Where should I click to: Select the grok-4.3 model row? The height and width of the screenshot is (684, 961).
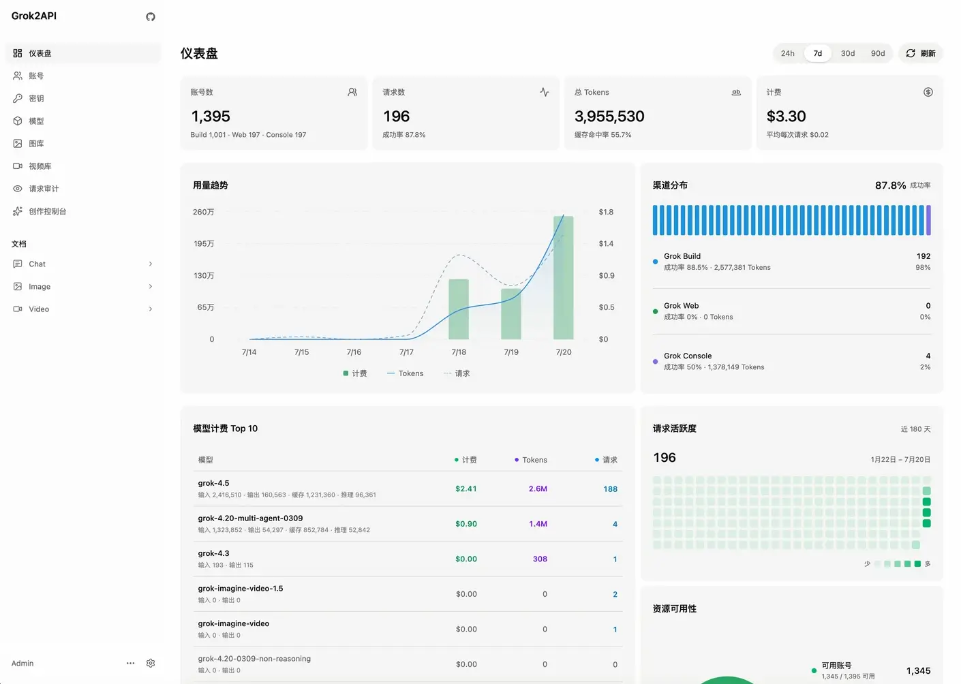point(408,559)
